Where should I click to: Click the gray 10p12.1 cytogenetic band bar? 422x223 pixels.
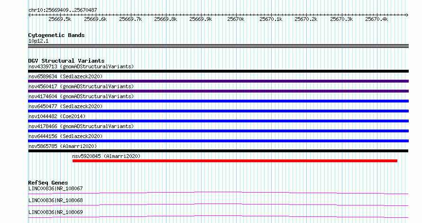(218, 46)
